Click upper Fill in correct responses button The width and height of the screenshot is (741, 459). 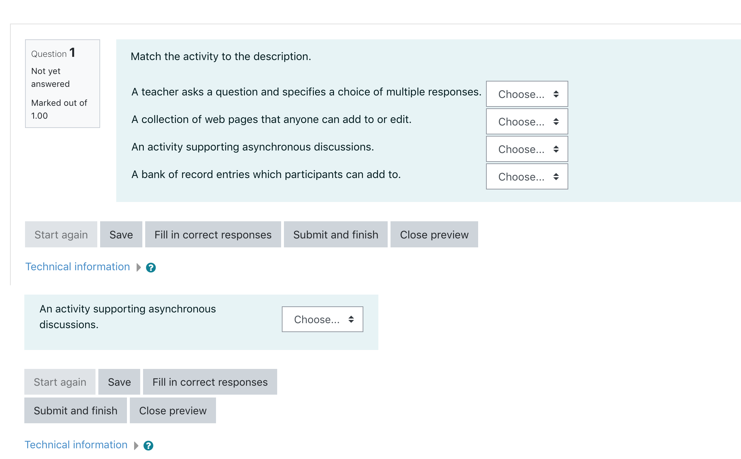213,235
